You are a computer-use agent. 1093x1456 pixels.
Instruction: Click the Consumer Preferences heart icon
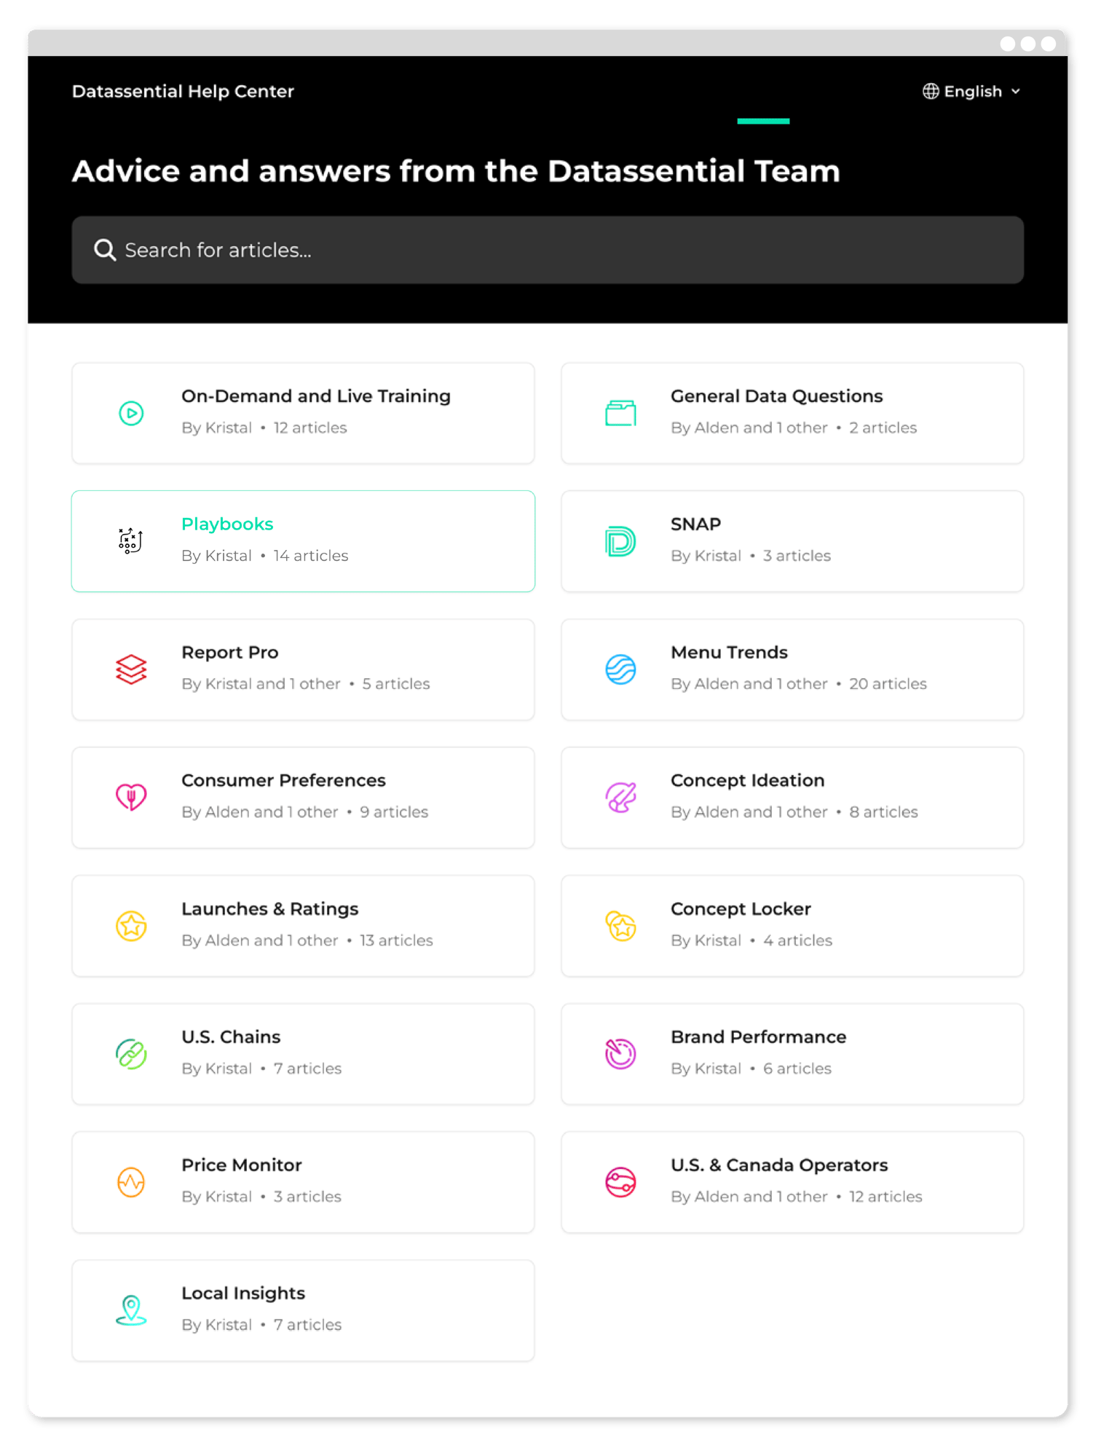[131, 798]
